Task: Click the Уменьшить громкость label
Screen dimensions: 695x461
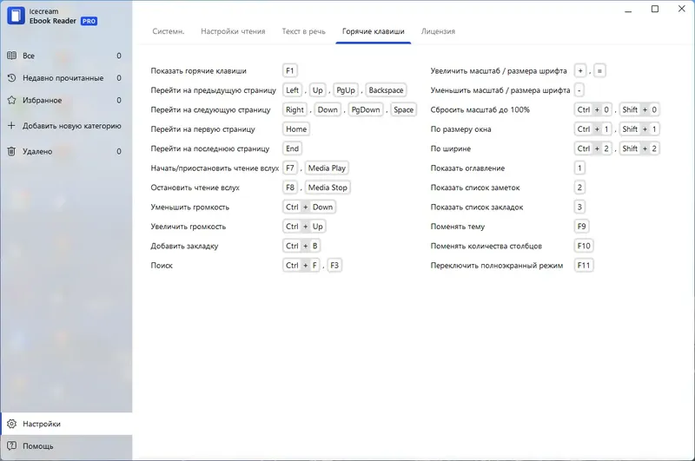Action: (189, 207)
